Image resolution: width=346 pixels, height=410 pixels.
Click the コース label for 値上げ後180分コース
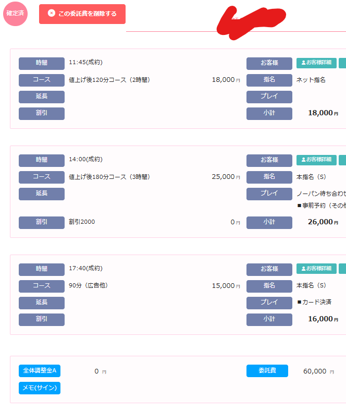click(42, 177)
